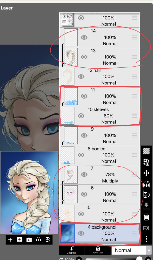
Task: Delete layer using trash can icon
Action: (146, 217)
